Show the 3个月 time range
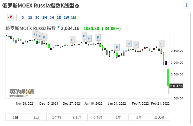The image size is (193, 126). click(77, 117)
